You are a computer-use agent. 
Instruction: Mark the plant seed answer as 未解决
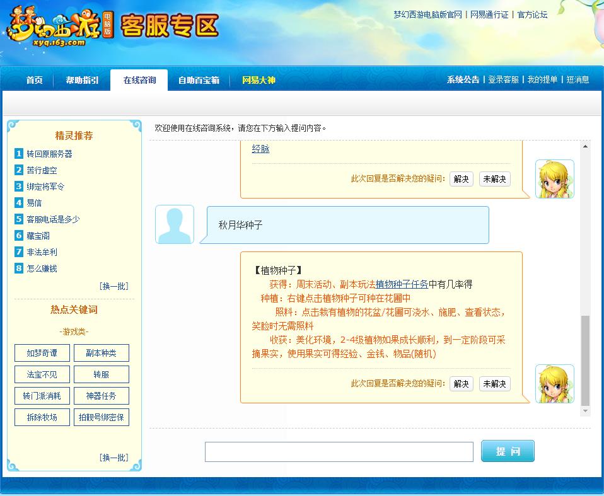coord(494,383)
